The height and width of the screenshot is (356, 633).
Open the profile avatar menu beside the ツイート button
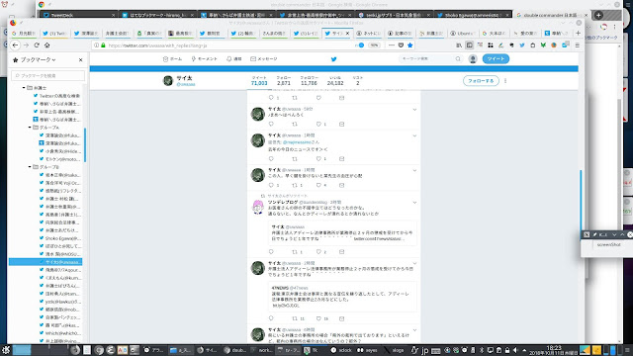(473, 59)
